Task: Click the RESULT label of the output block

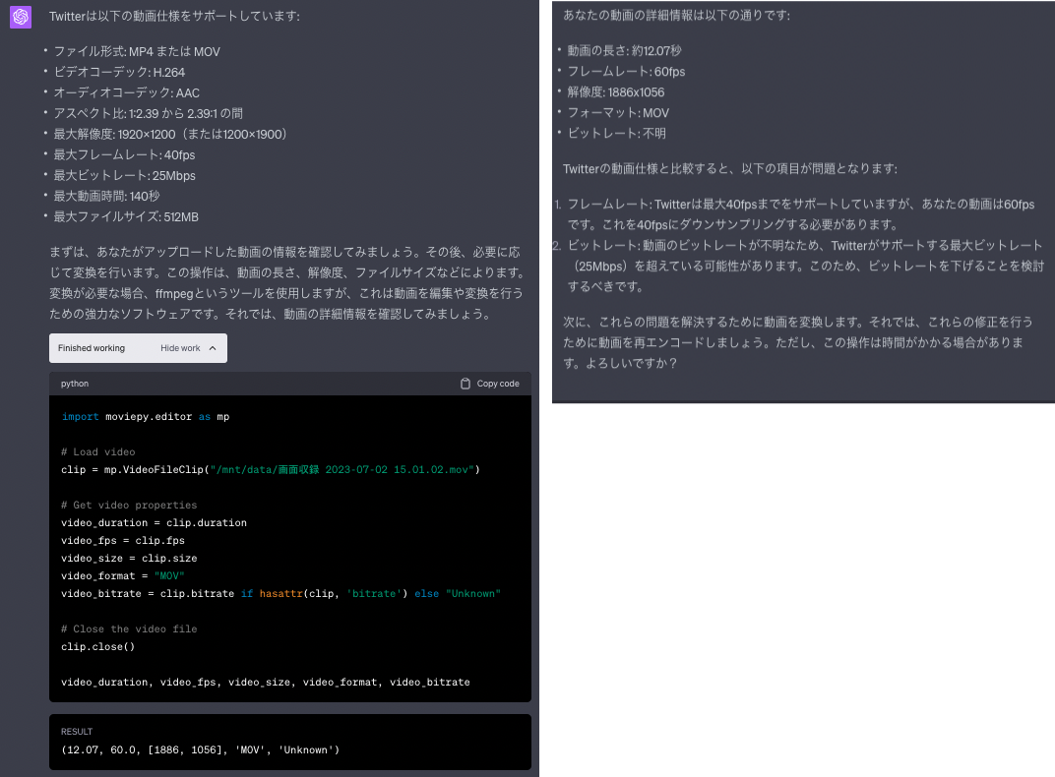Action: coord(76,732)
